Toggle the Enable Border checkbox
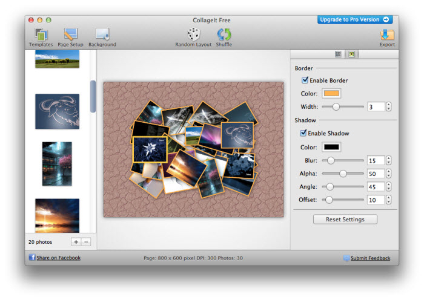 pos(305,80)
